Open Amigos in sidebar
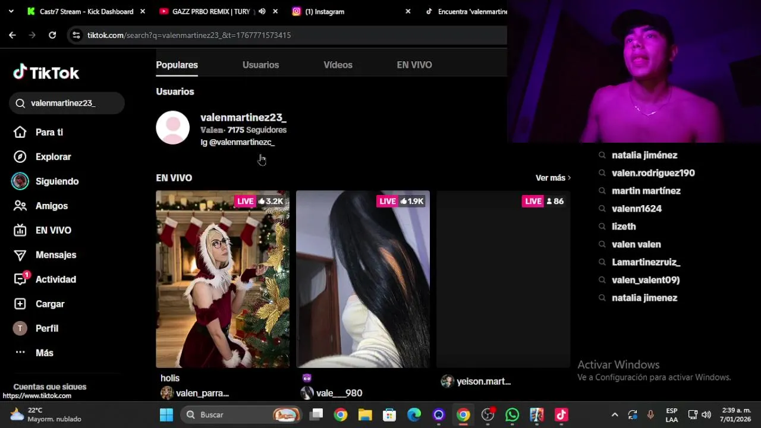This screenshot has height=428, width=761. (x=40, y=206)
